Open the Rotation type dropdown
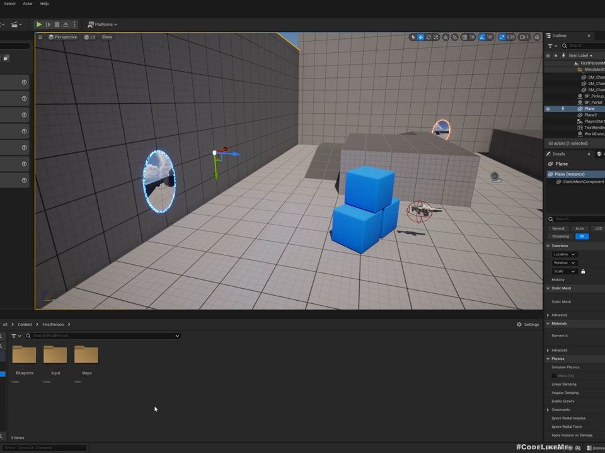 tap(564, 263)
